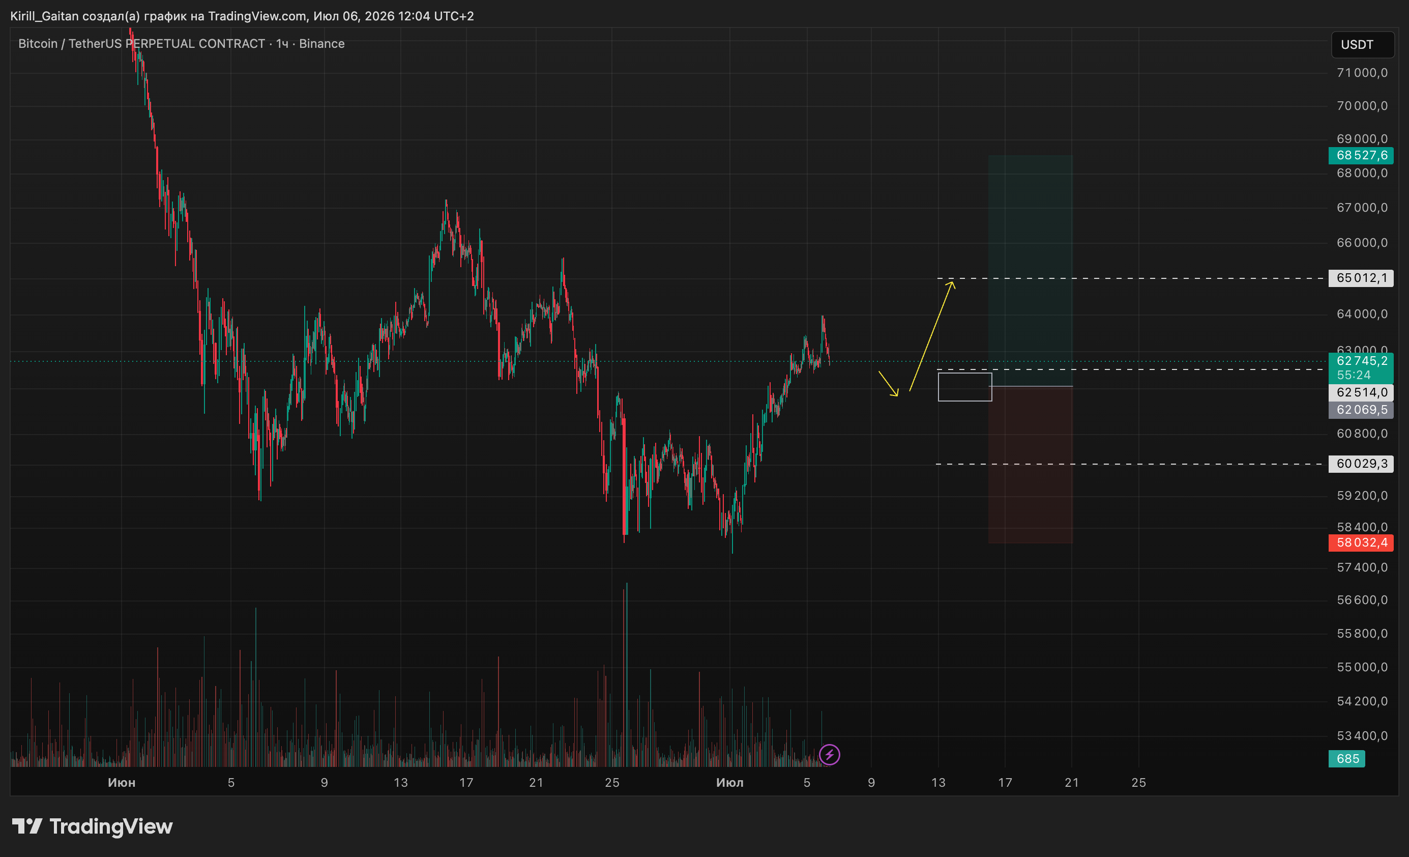Click the Kirill_Gaitan chart author caption
Screen dimensions: 1409x857
click(242, 16)
